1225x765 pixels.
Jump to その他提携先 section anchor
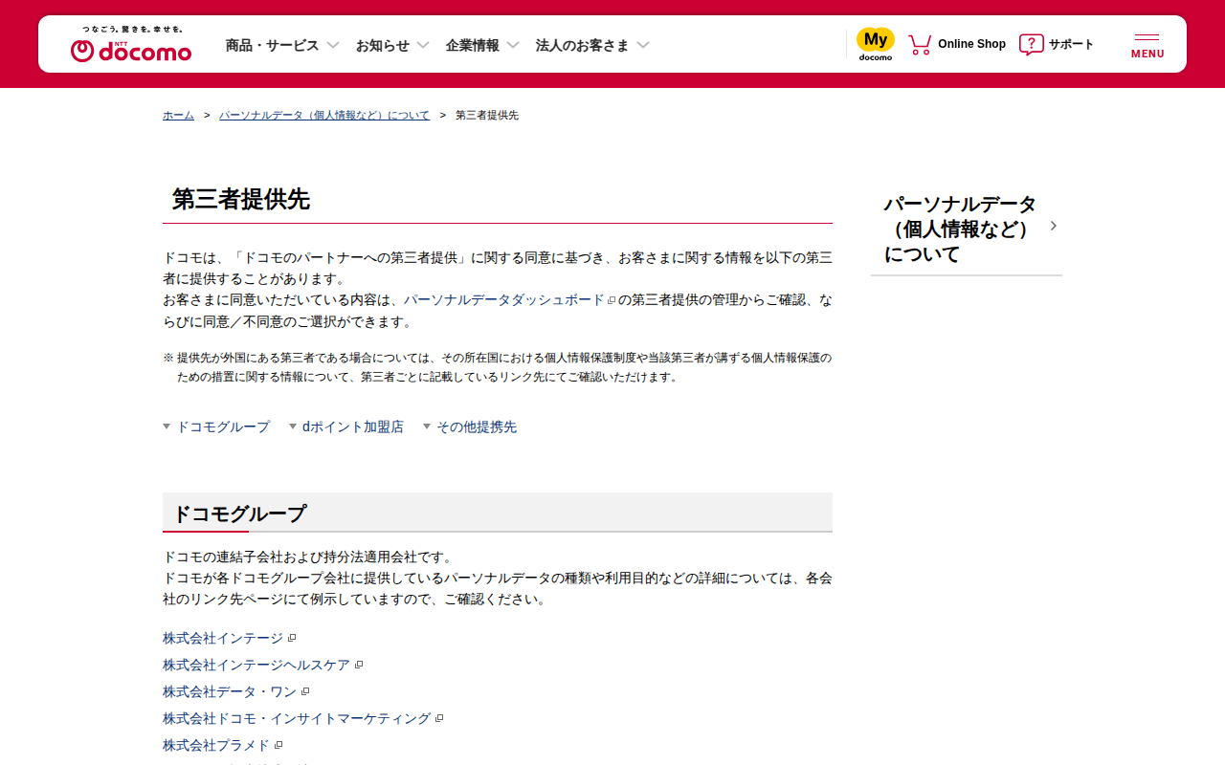(470, 426)
